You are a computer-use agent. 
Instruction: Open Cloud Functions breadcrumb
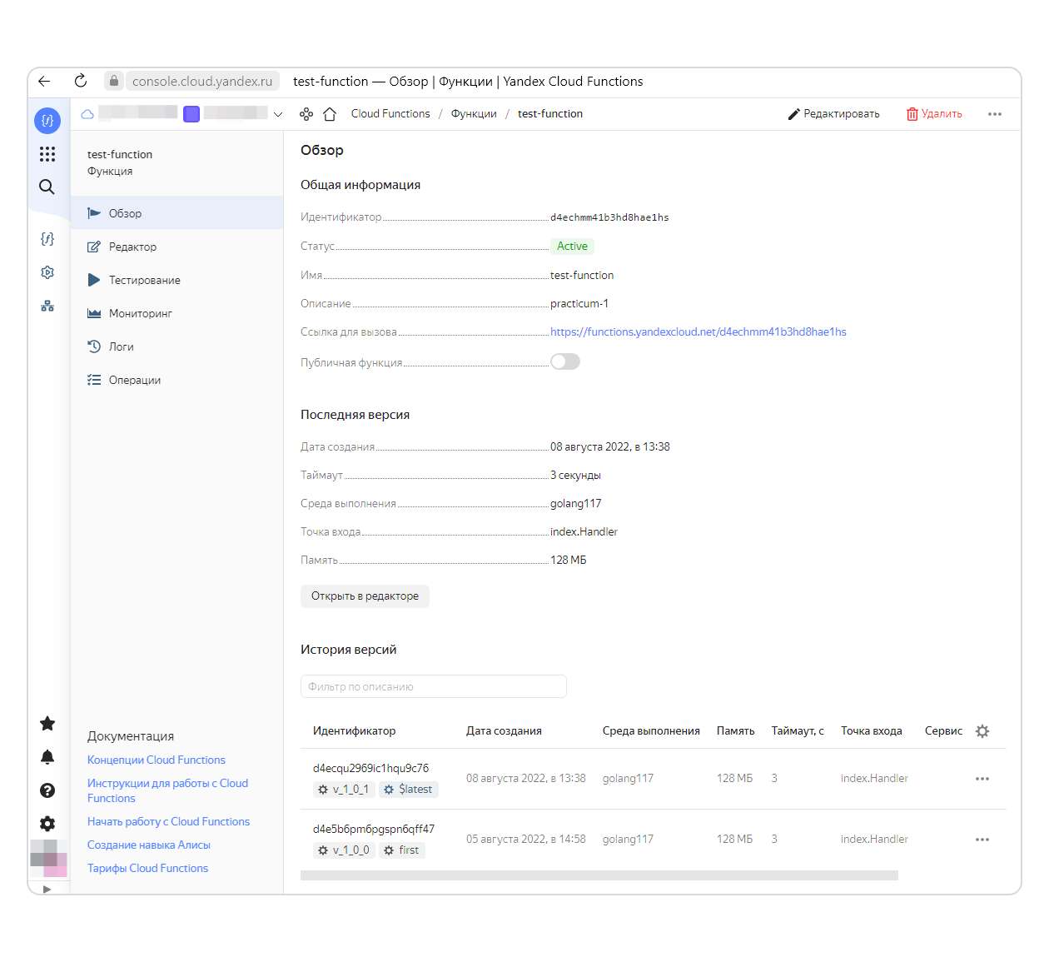coord(390,114)
